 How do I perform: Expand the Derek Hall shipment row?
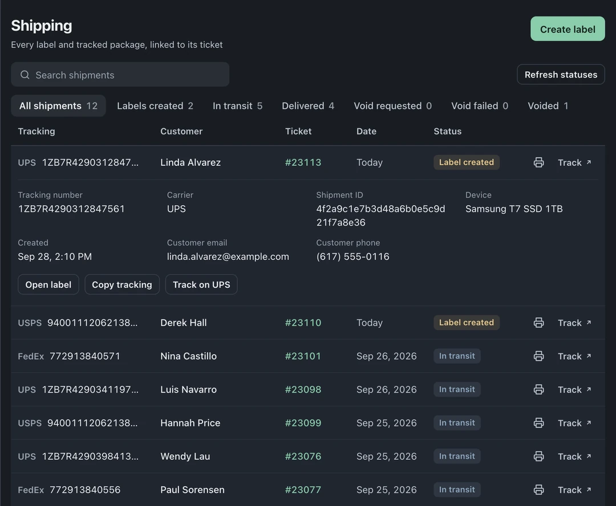click(308, 323)
